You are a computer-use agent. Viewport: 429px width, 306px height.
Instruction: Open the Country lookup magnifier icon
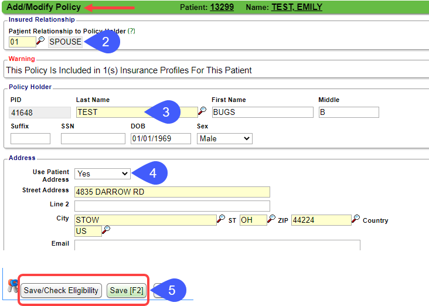click(x=106, y=230)
